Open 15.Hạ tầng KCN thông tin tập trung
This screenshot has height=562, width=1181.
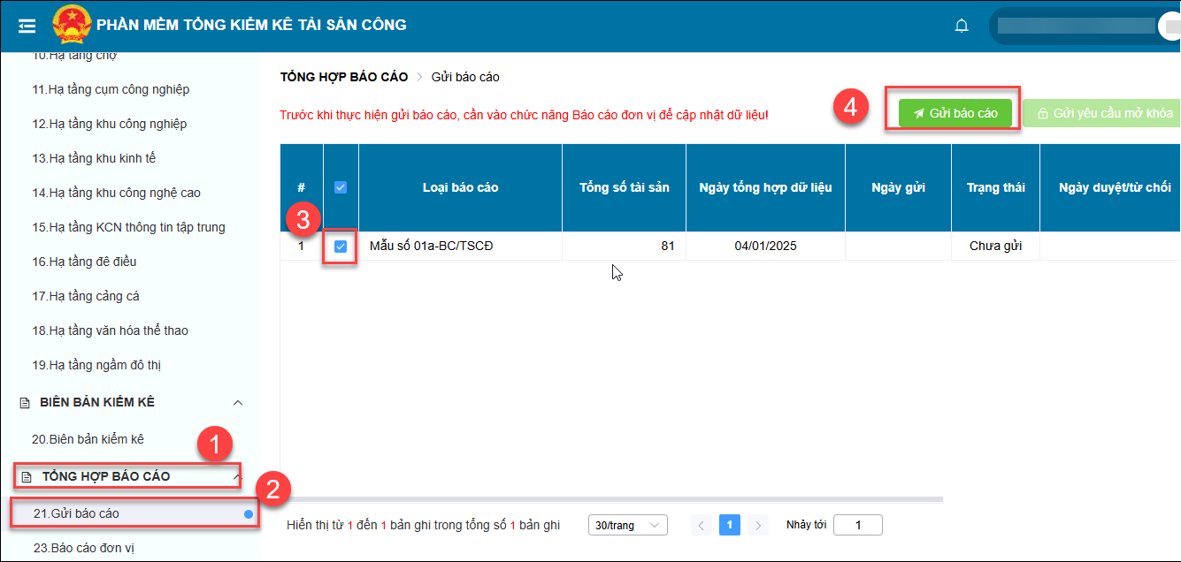(128, 227)
